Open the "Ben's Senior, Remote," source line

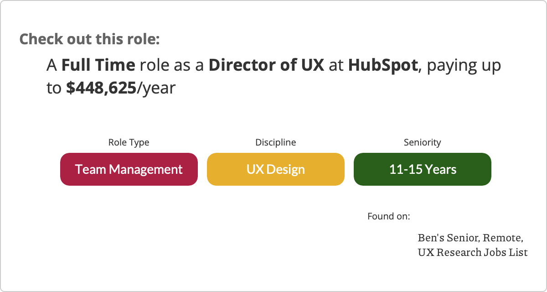(470, 238)
